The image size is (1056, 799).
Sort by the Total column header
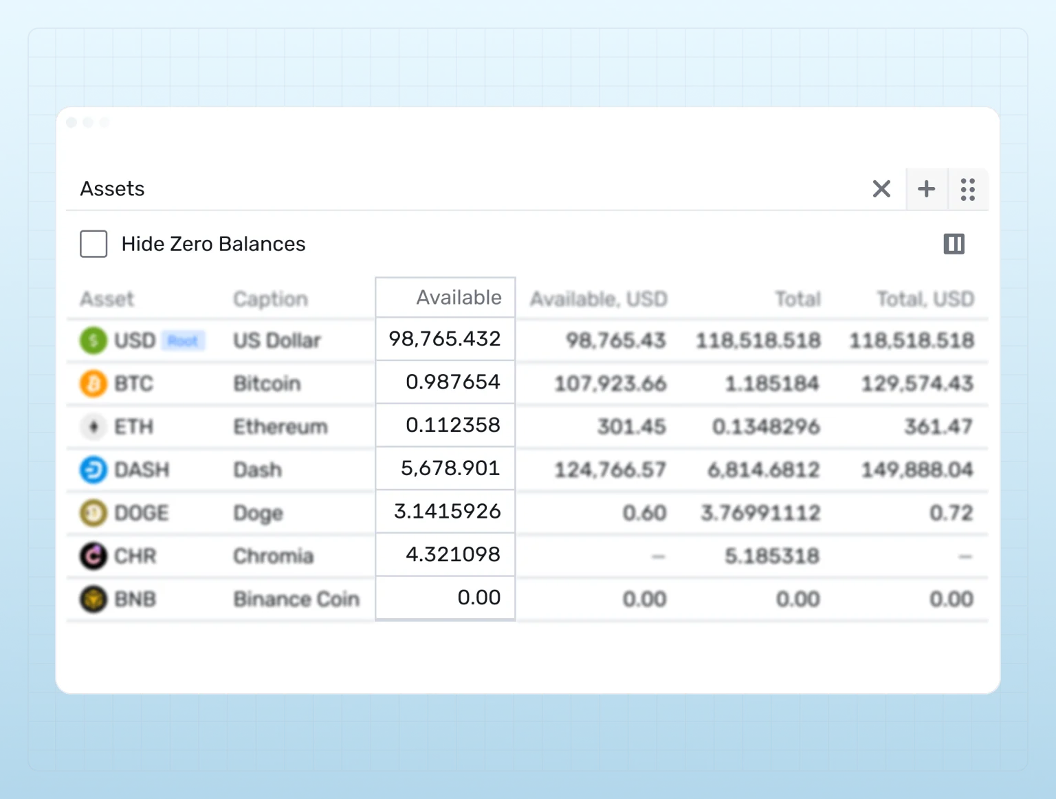798,299
